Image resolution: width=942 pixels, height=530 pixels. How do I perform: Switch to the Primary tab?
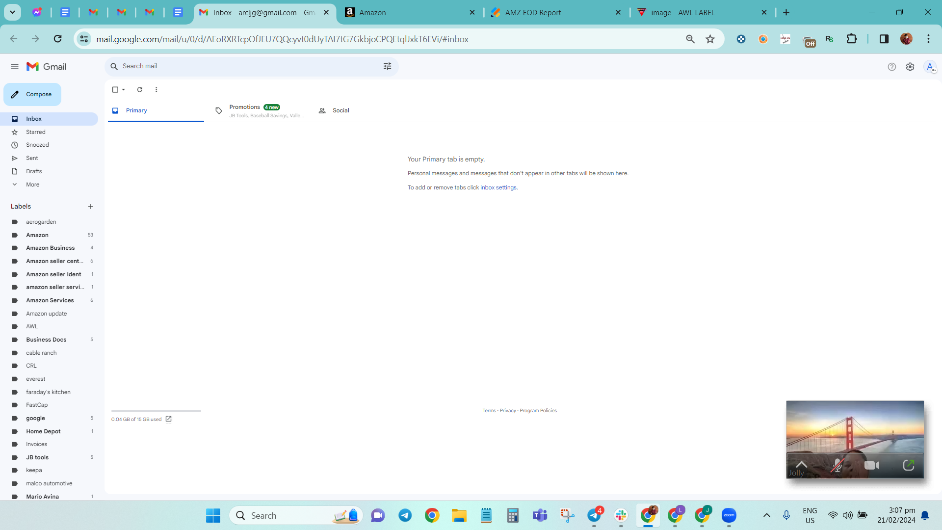(x=156, y=110)
